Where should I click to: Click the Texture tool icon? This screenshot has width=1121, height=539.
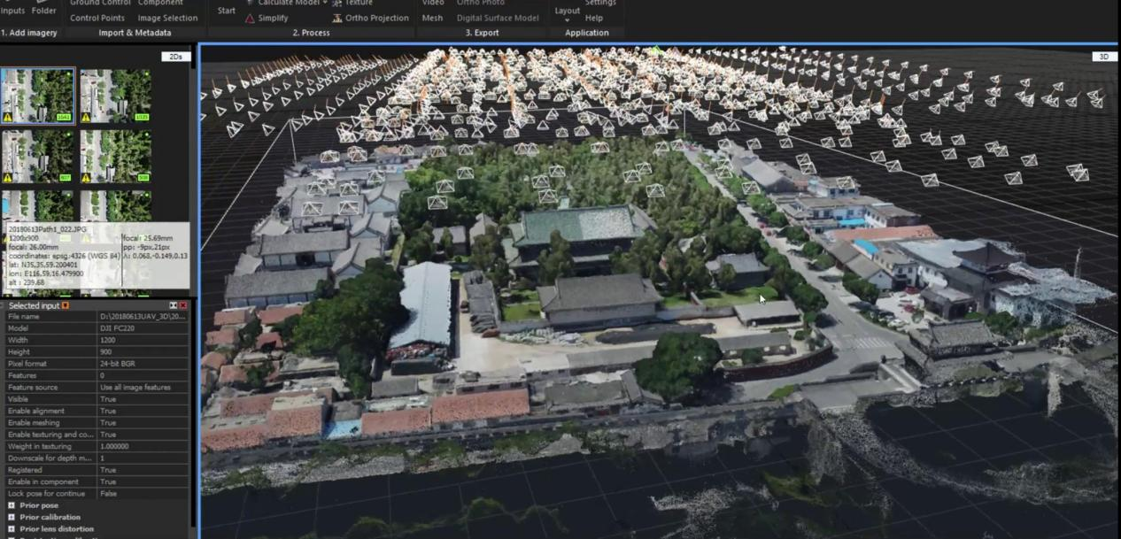click(x=337, y=3)
